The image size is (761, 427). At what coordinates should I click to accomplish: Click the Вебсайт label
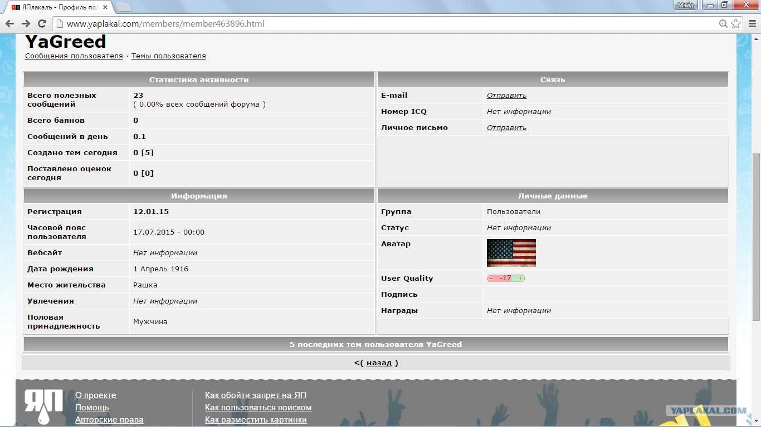pos(45,252)
